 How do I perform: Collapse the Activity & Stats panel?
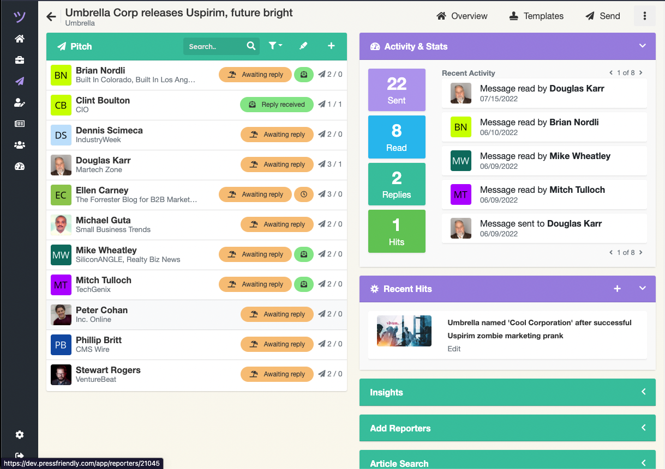point(643,46)
